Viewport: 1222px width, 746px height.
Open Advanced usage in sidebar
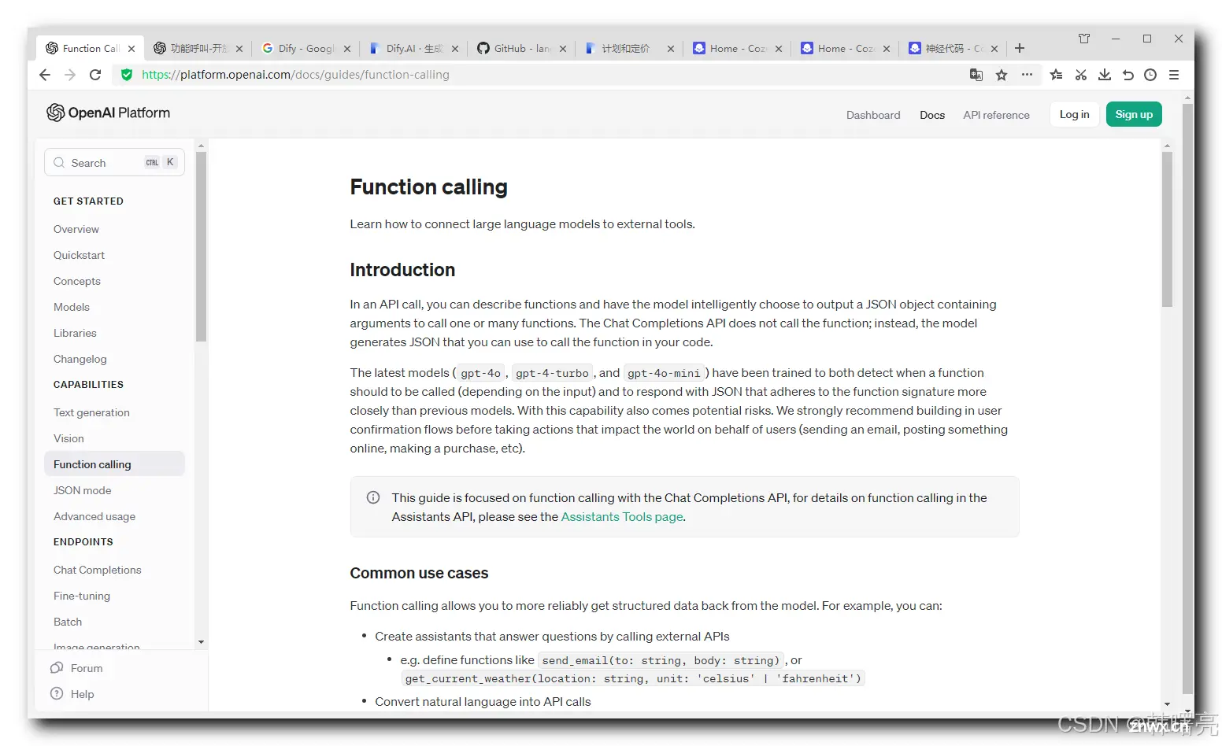94,516
